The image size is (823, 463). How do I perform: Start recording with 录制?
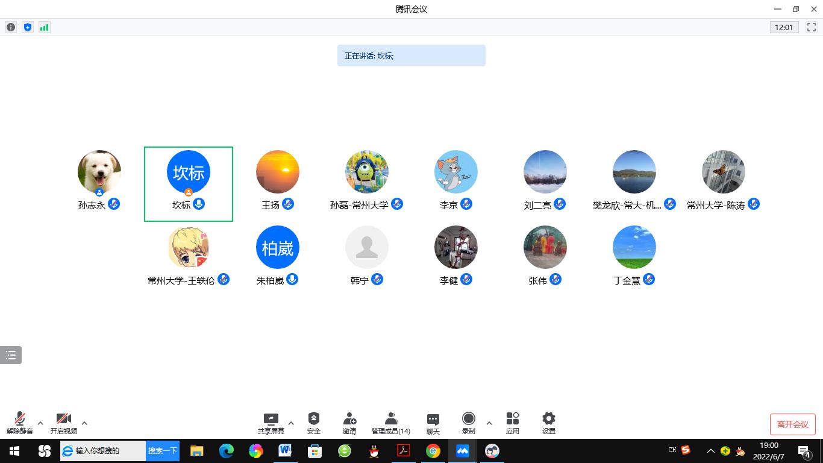pyautogui.click(x=469, y=423)
